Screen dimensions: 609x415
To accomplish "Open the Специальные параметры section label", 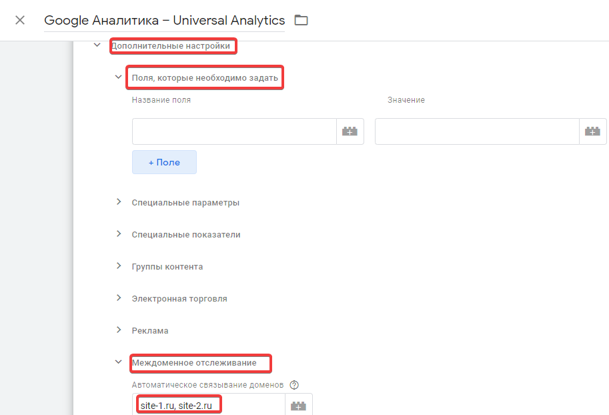I will (185, 202).
